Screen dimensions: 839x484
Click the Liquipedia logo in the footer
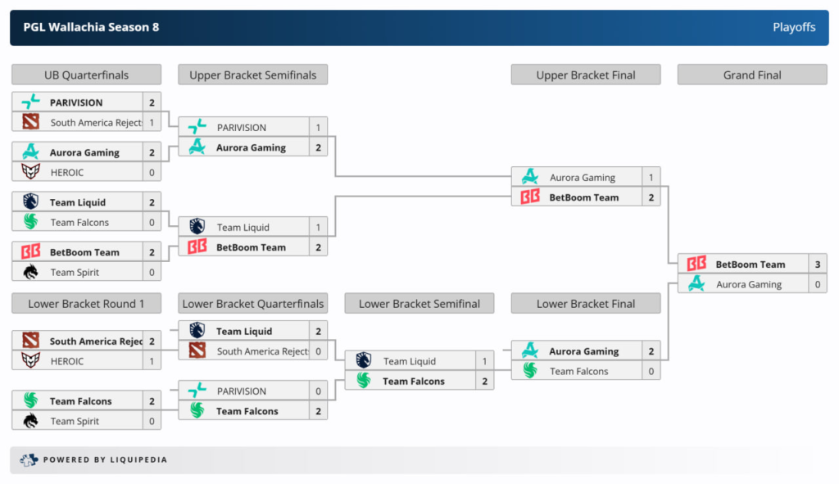click(29, 459)
